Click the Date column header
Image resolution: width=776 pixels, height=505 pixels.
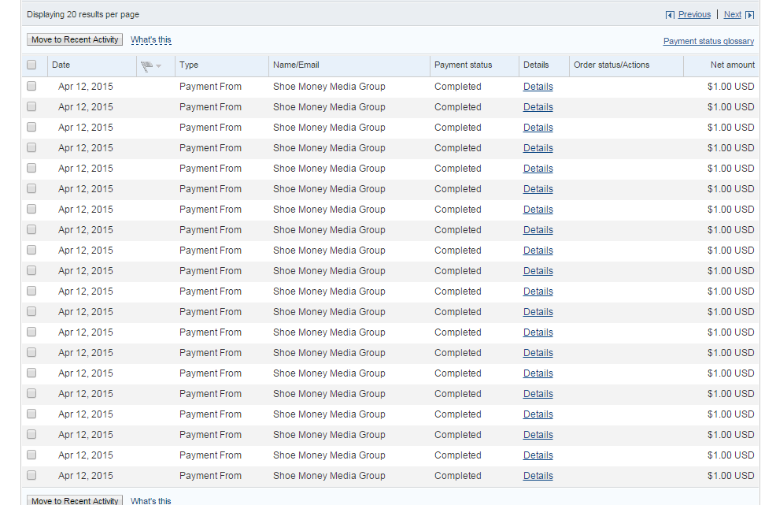[x=61, y=65]
